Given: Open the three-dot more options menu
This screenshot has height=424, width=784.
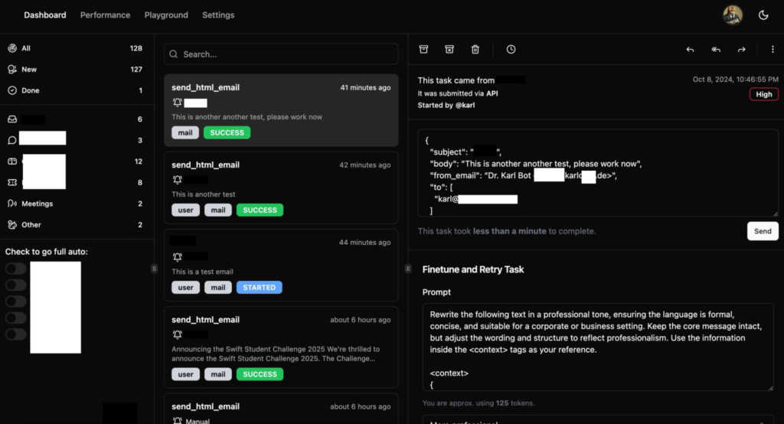Looking at the screenshot, I should [772, 50].
